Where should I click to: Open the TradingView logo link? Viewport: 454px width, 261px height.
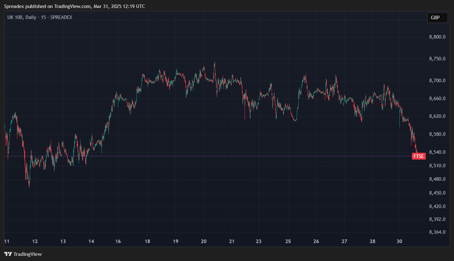[23, 254]
